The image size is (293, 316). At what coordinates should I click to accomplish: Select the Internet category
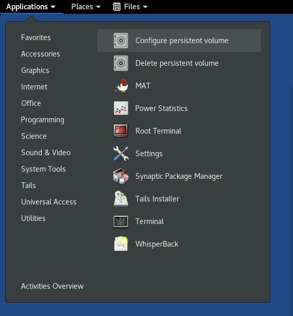[x=35, y=87]
